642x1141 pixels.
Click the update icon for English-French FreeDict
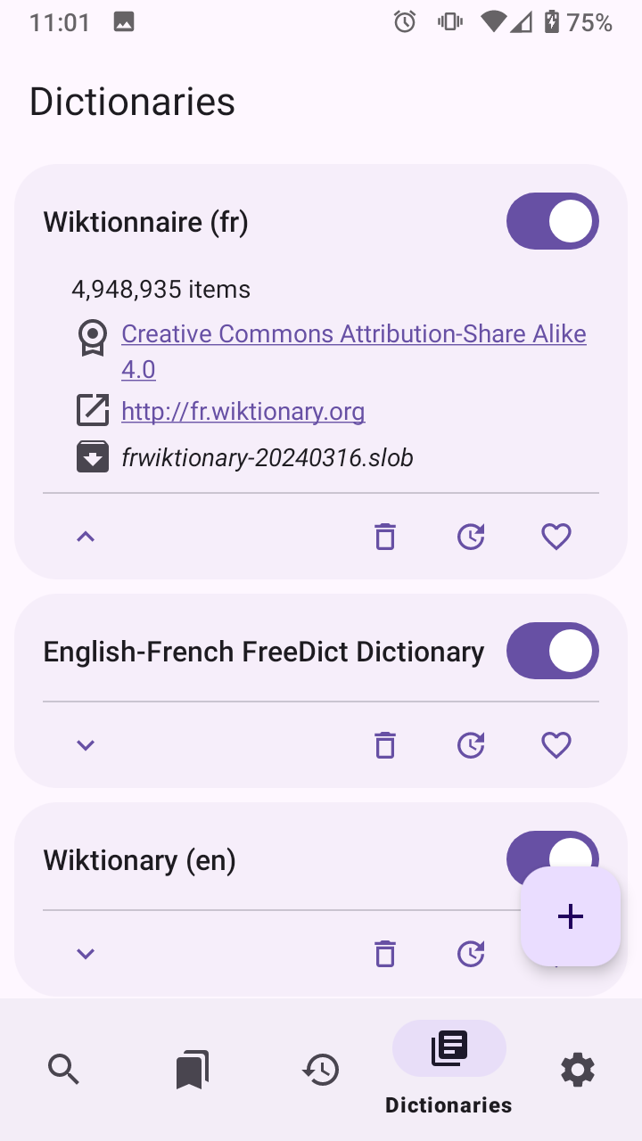coord(471,745)
